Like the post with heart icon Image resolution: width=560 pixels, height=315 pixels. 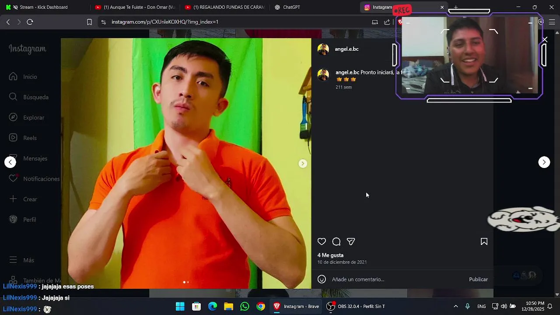pos(322,241)
